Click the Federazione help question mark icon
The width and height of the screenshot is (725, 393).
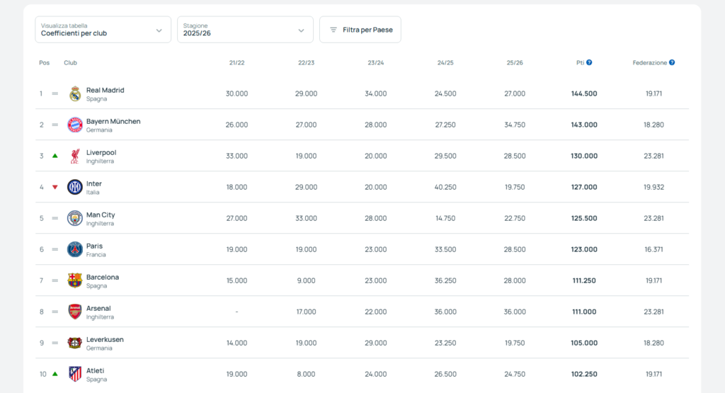coord(672,62)
